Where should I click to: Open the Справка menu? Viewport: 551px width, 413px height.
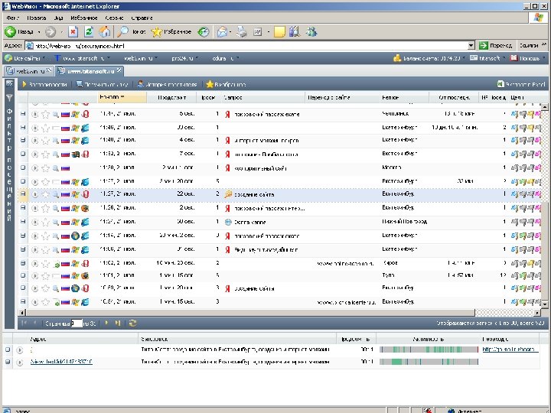(x=142, y=18)
